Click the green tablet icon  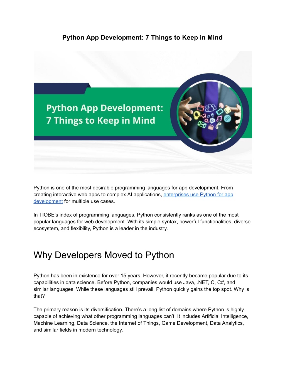(220, 111)
